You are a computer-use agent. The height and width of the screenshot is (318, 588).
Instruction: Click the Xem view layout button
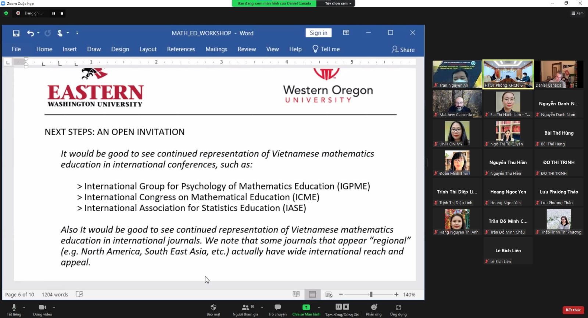pos(577,13)
